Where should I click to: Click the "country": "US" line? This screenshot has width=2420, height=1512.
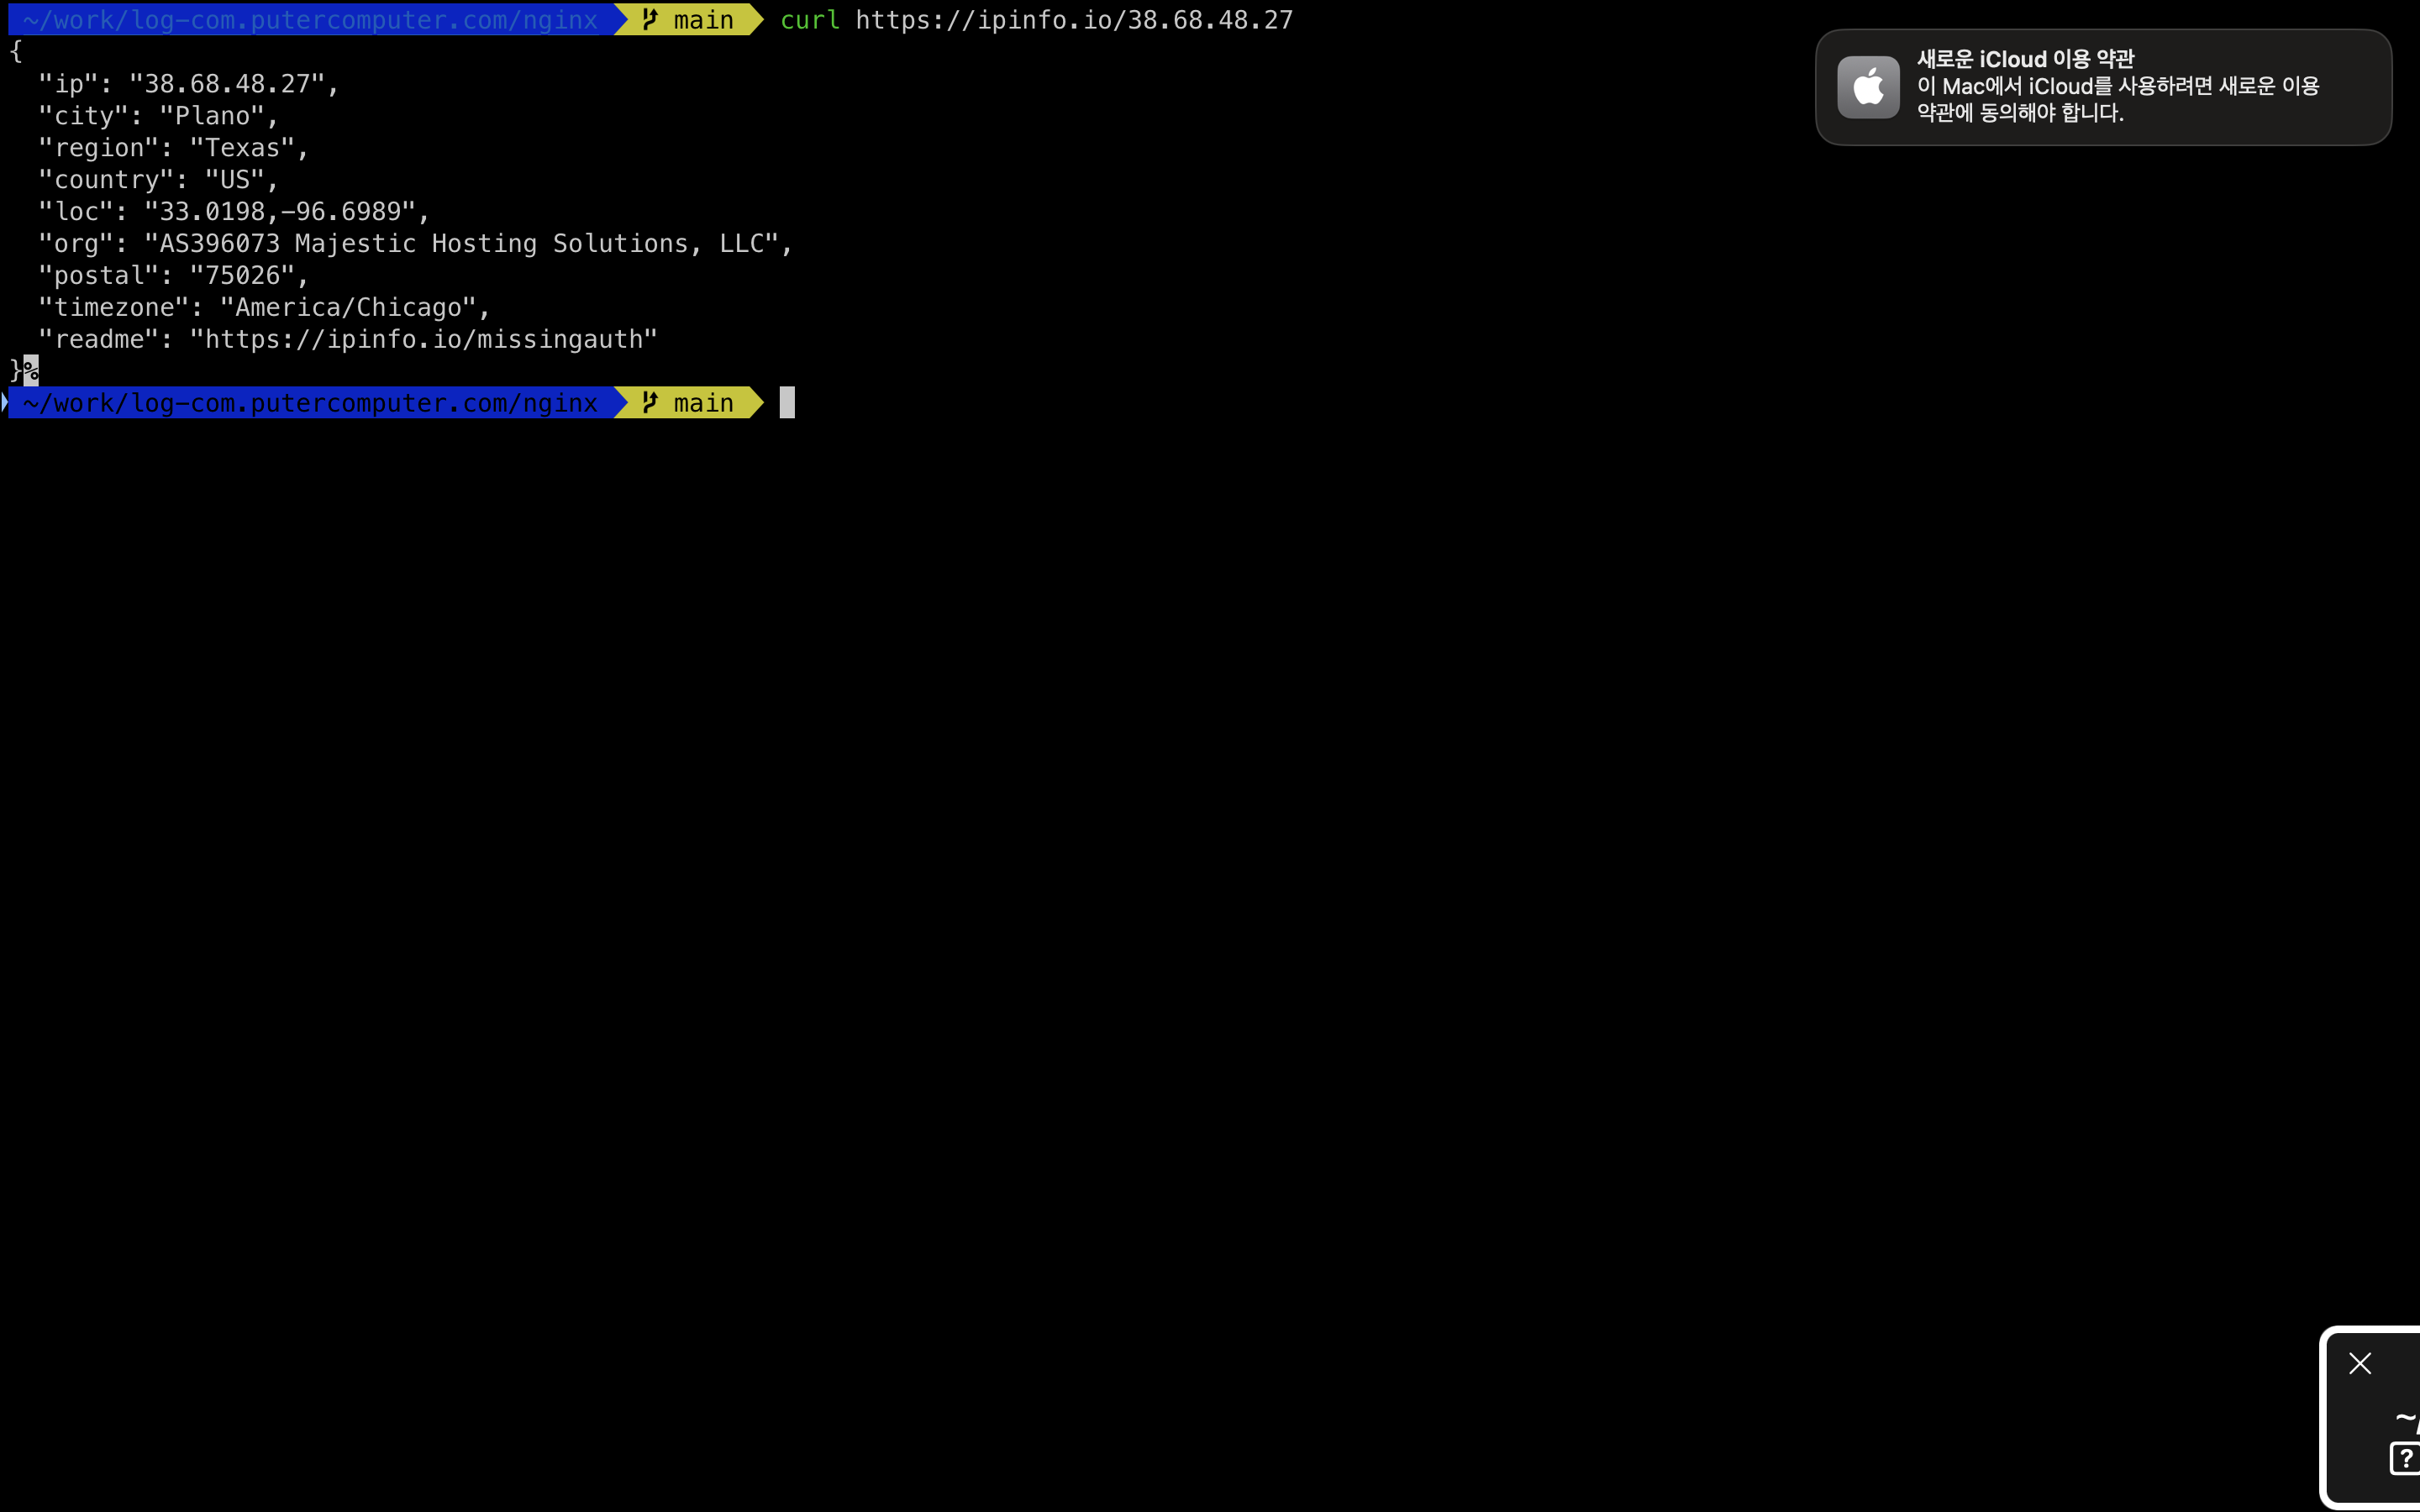158,180
